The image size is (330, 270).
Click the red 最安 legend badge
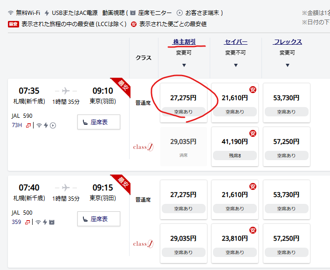click(x=14, y=24)
